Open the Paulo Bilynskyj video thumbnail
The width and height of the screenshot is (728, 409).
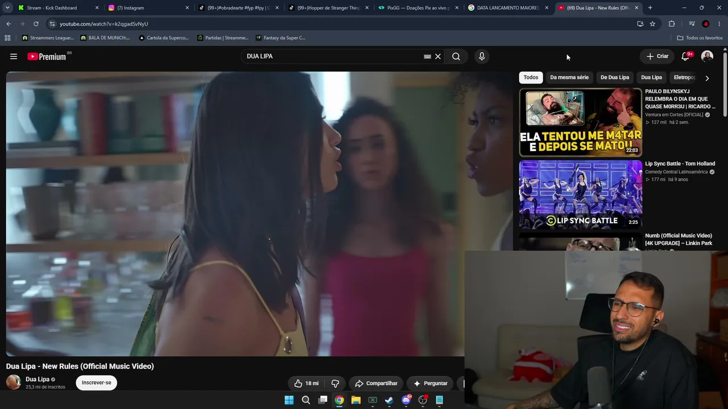[581, 122]
